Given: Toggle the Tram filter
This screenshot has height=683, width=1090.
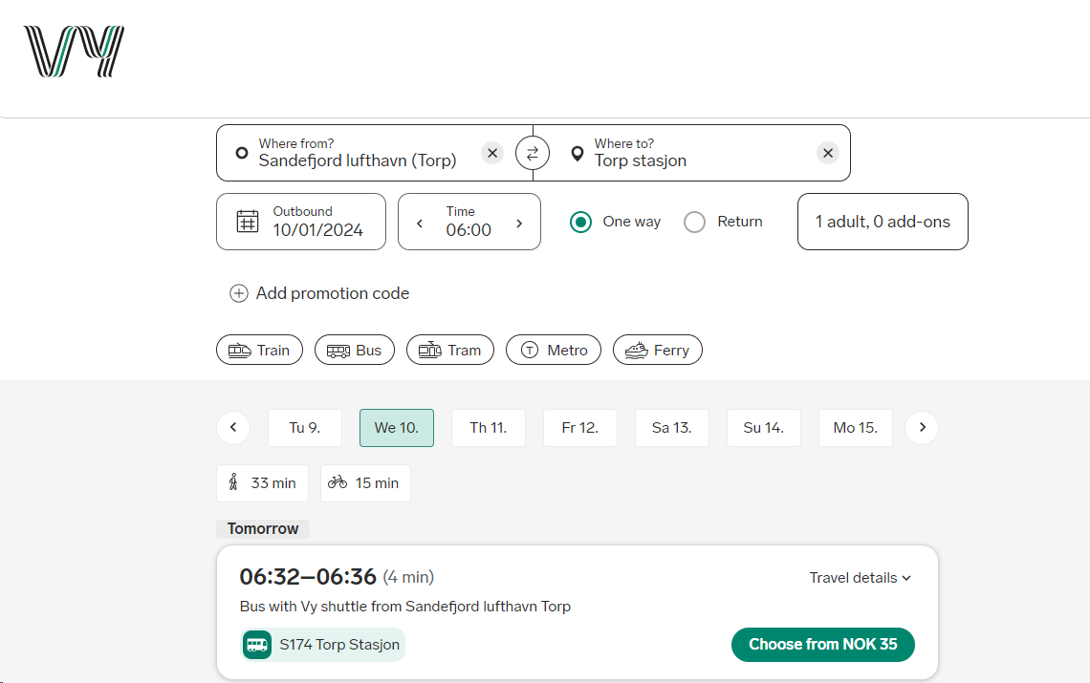Looking at the screenshot, I should tap(449, 351).
